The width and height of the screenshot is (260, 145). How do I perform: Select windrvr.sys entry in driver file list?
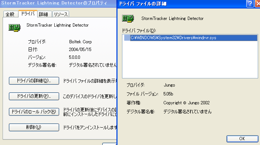pos(191,38)
